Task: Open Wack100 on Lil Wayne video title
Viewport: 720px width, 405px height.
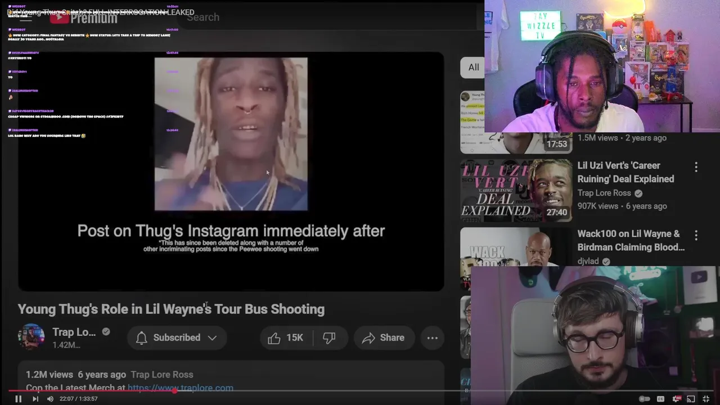Action: pyautogui.click(x=631, y=240)
